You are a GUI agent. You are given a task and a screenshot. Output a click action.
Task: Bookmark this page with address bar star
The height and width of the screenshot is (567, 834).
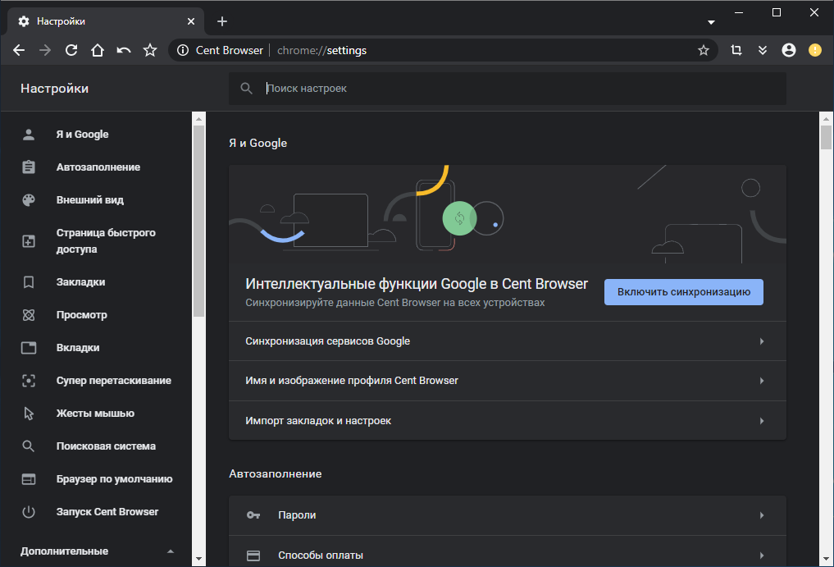pos(703,50)
